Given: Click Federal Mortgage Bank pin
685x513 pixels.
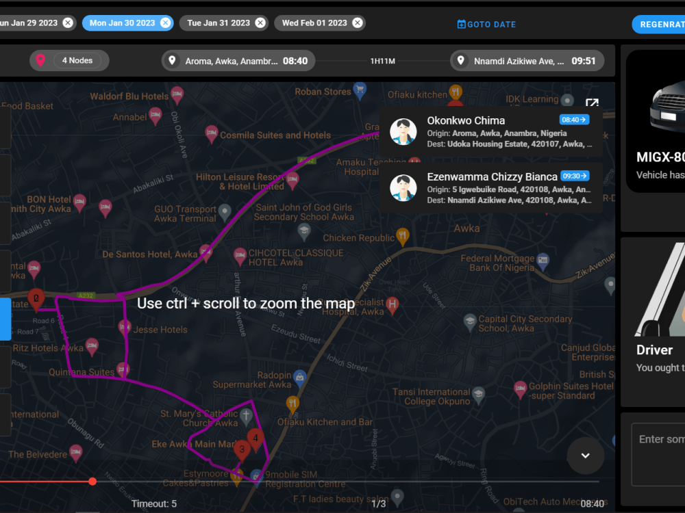Looking at the screenshot, I should point(543,261).
